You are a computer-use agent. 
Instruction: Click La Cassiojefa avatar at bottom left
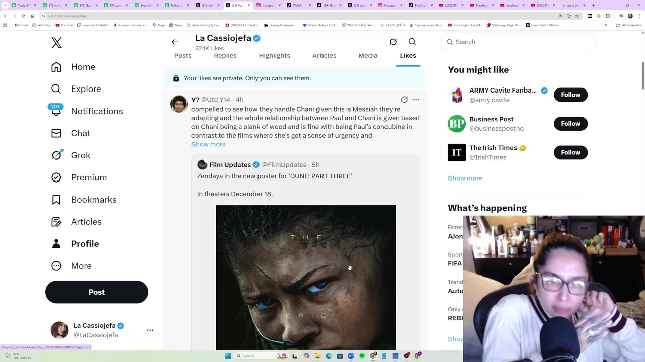click(59, 330)
